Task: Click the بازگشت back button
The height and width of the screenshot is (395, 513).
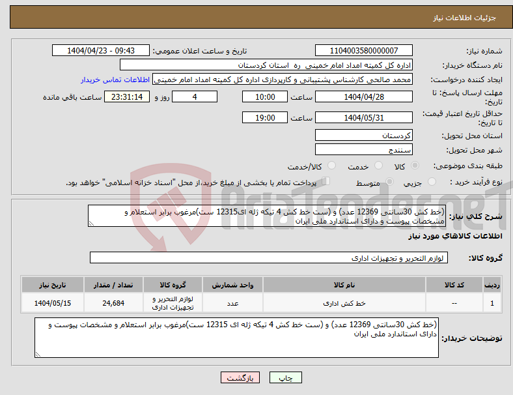Action: (x=240, y=377)
